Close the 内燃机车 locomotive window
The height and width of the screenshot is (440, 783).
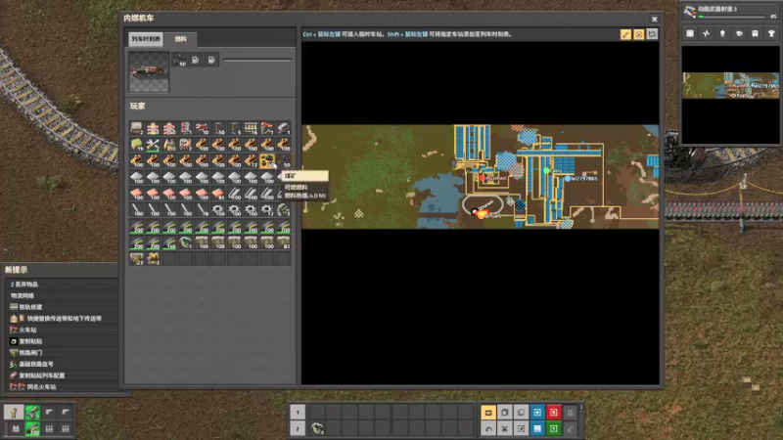pyautogui.click(x=654, y=19)
